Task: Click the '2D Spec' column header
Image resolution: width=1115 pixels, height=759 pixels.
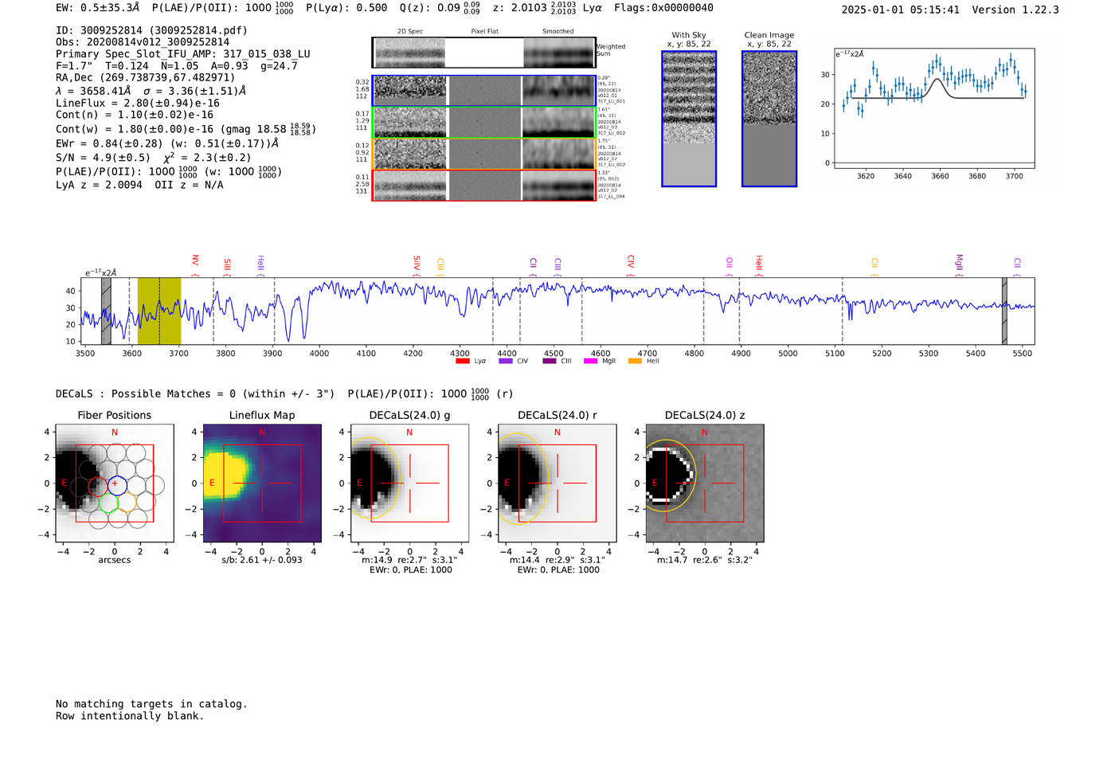Action: coord(410,31)
